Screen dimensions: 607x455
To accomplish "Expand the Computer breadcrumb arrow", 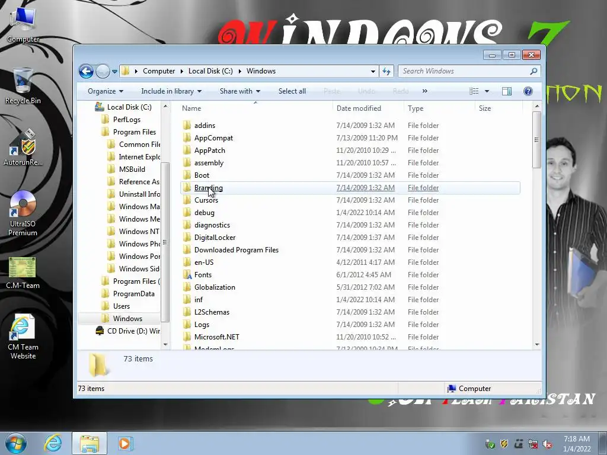I will pos(181,71).
